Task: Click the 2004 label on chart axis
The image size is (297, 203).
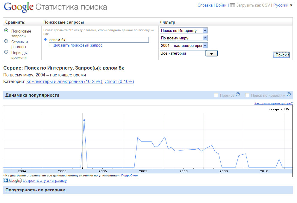Action: click(x=22, y=171)
